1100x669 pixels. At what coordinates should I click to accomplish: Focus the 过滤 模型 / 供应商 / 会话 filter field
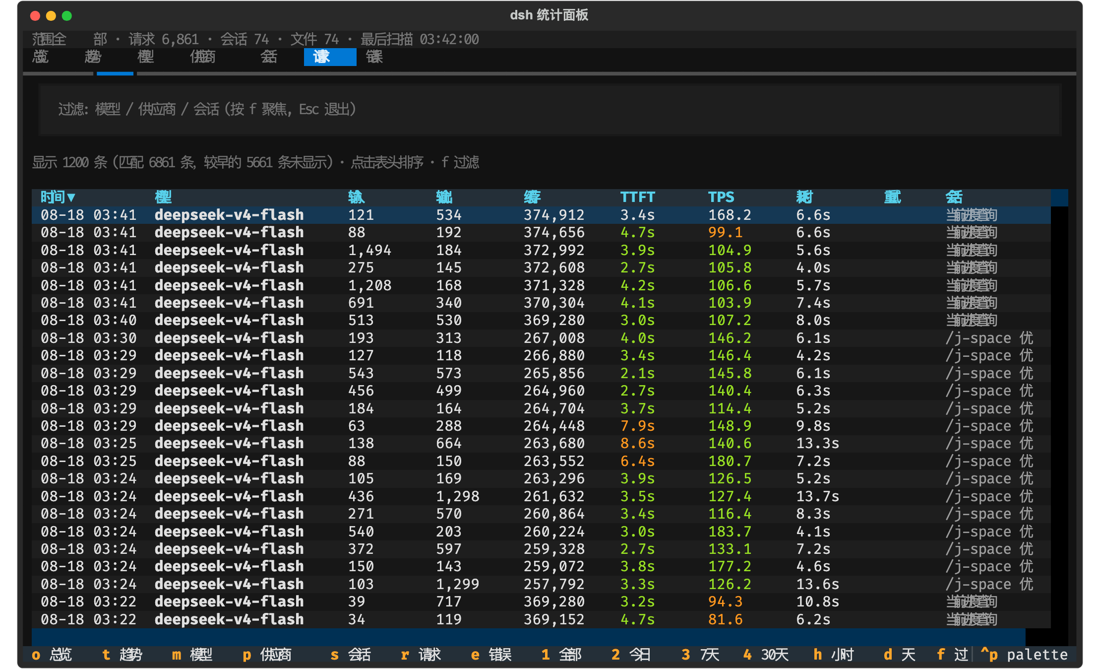tap(550, 109)
